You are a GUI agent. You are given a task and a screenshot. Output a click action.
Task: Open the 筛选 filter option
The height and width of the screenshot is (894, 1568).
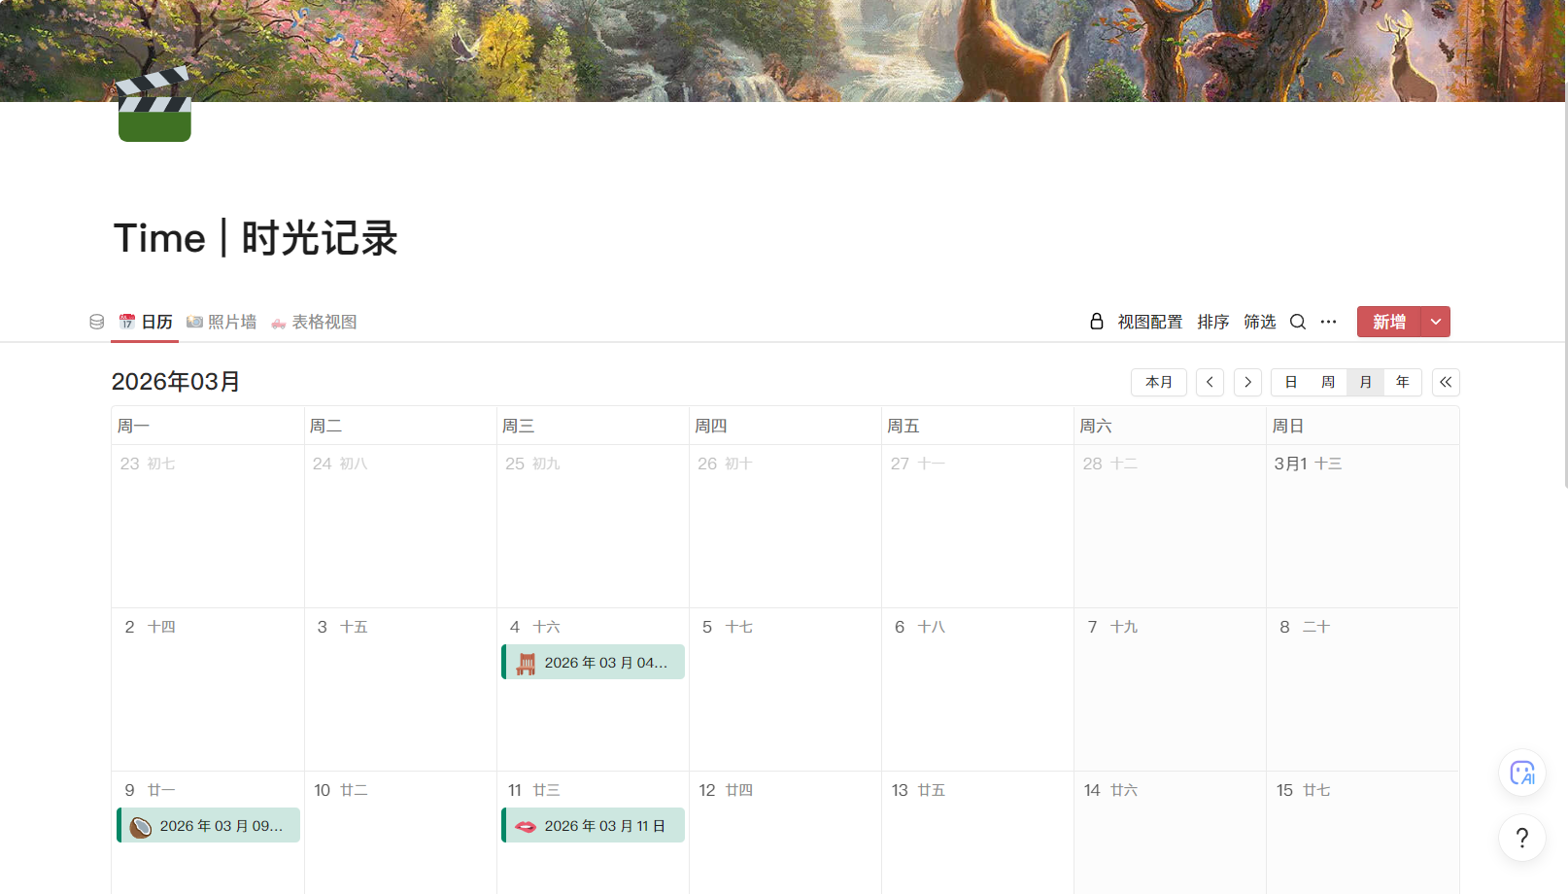tap(1259, 322)
